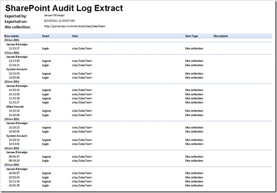Click 'System Account' under 18 Jun 2011

click(17, 136)
